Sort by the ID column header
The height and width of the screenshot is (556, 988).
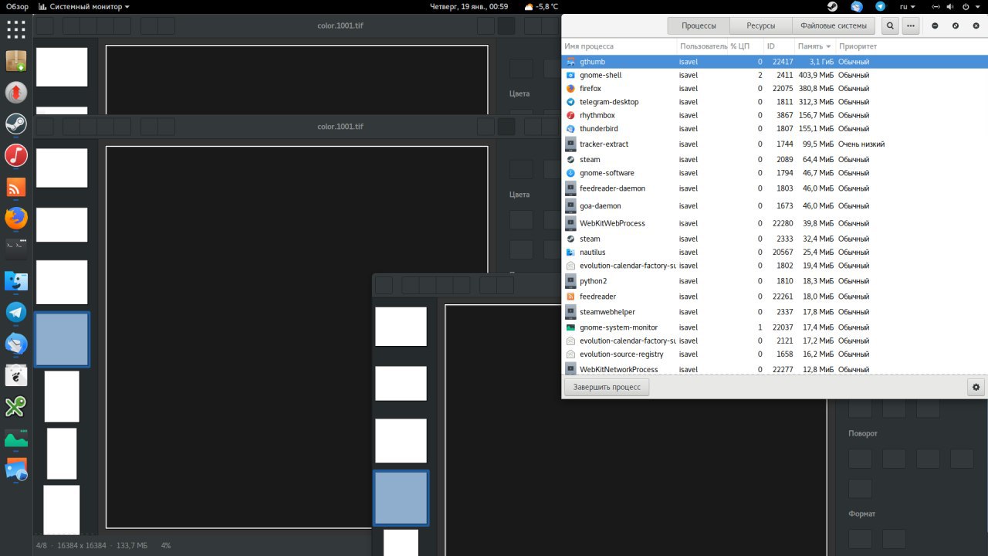[x=779, y=46]
